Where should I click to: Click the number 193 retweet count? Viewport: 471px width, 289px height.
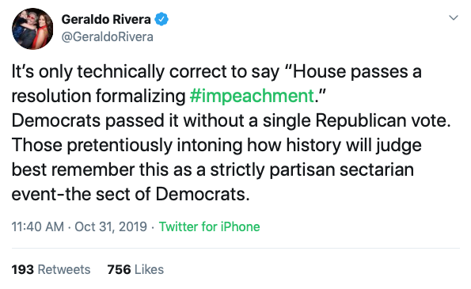[23, 269]
